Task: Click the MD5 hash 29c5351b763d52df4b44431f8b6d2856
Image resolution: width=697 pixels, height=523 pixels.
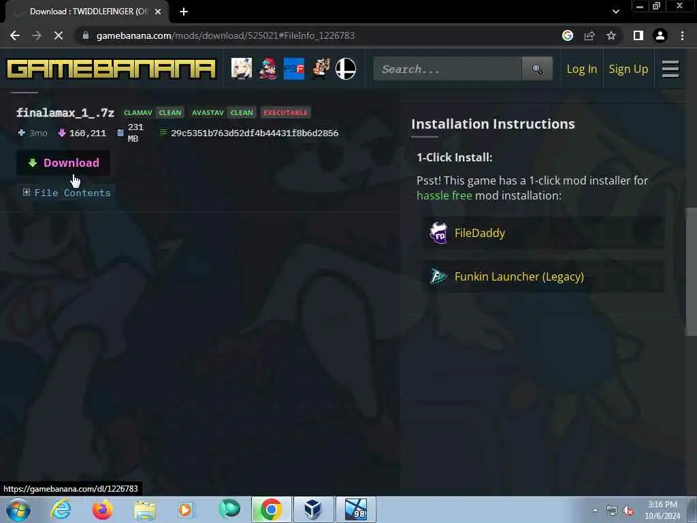Action: point(255,133)
